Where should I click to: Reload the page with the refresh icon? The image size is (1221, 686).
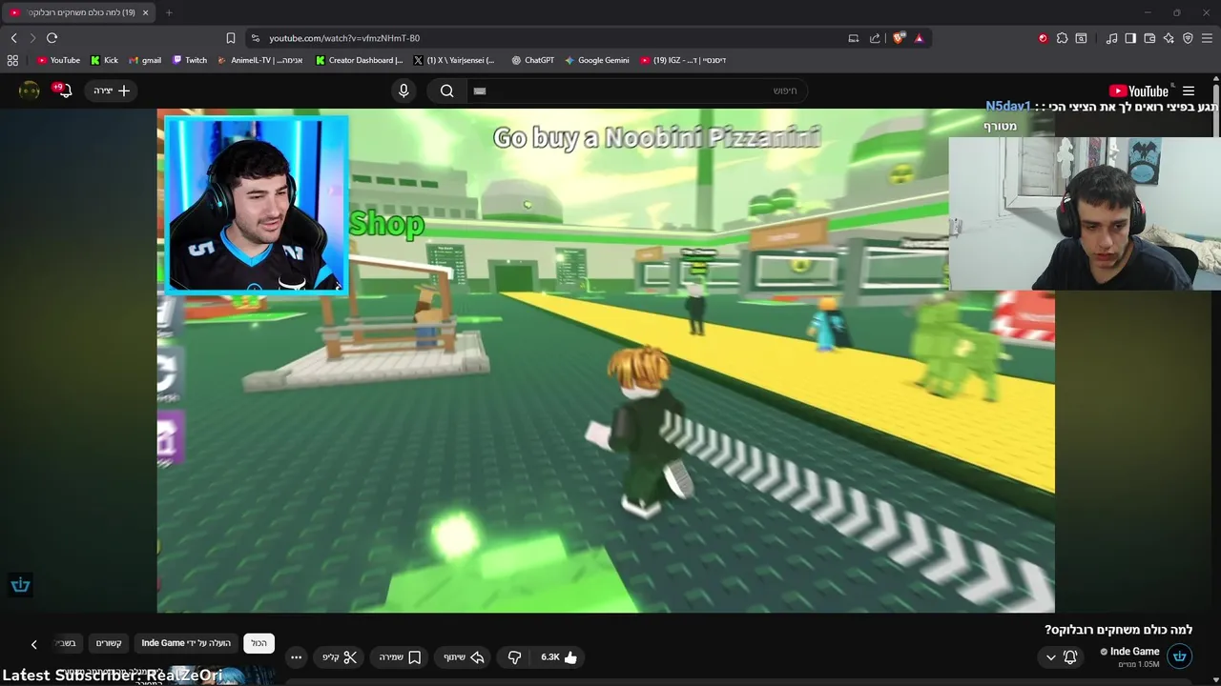click(52, 38)
